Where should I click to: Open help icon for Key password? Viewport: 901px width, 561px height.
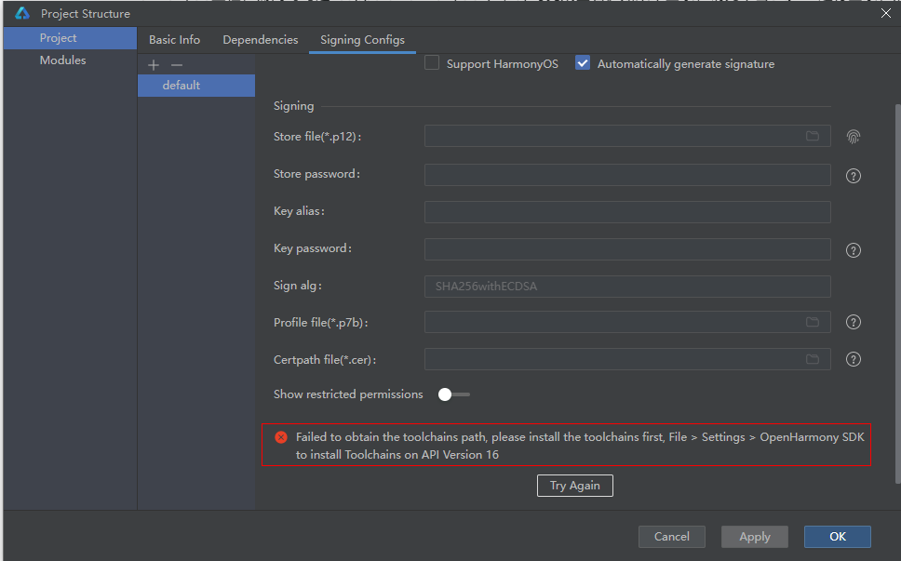click(x=854, y=250)
